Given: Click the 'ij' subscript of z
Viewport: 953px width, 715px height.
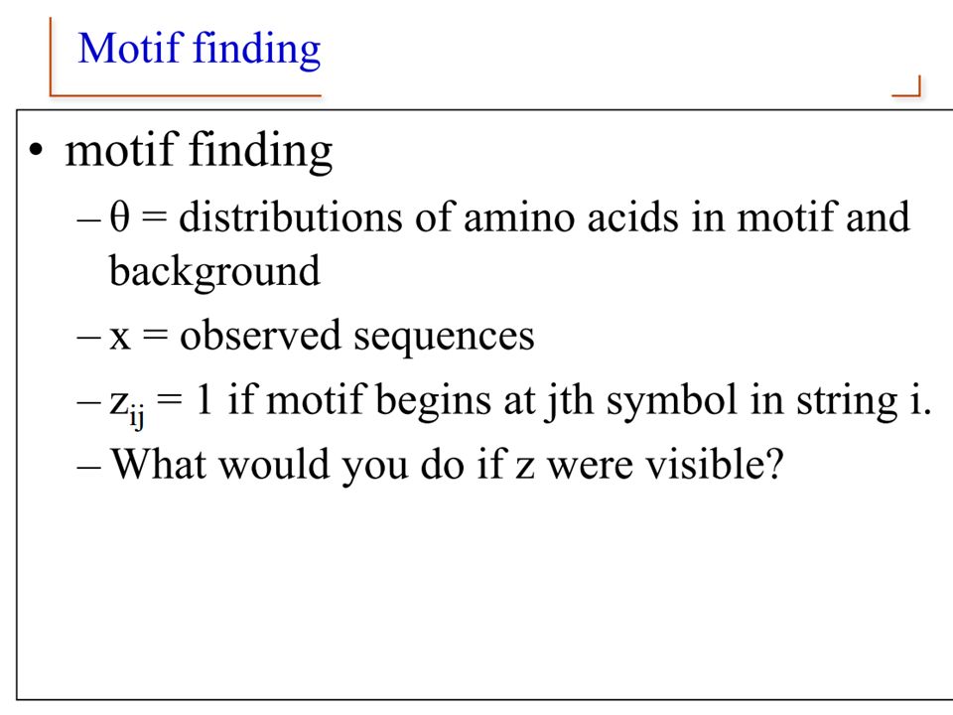Looking at the screenshot, I should 137,417.
